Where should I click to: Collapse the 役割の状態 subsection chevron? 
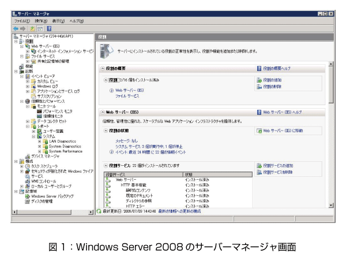tap(106, 131)
